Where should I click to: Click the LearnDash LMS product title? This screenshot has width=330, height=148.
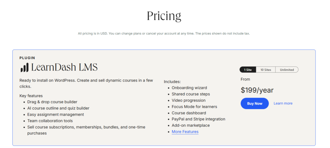pos(64,68)
